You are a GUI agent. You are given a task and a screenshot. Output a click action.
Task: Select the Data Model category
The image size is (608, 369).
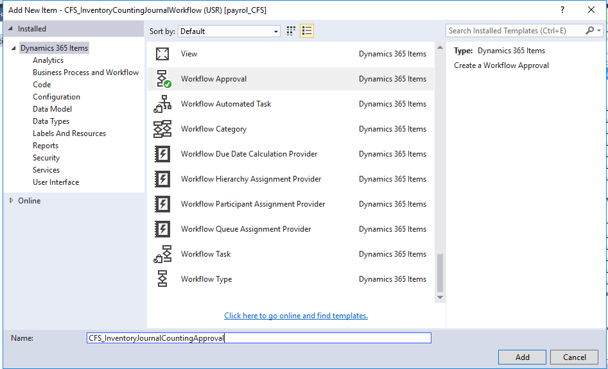(53, 109)
